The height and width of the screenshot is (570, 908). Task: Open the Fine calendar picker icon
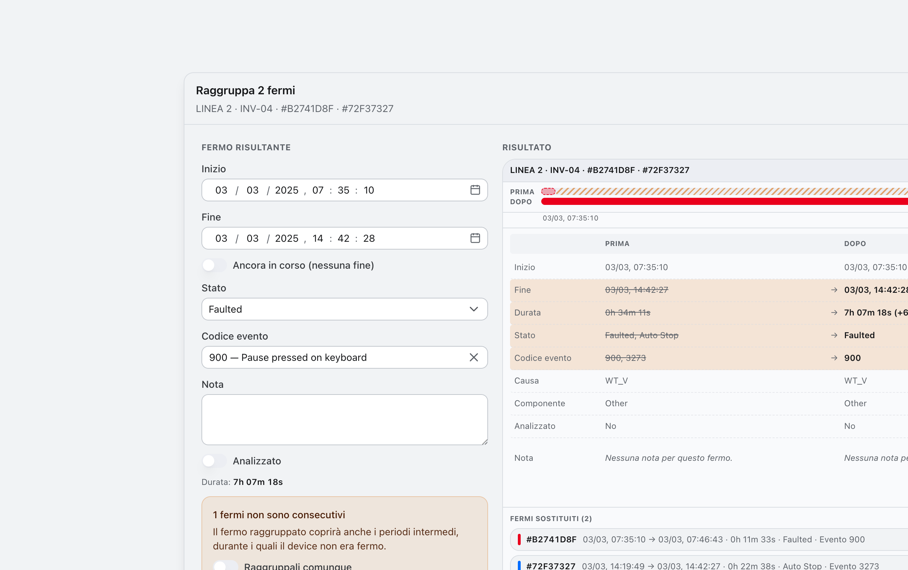[x=475, y=238]
